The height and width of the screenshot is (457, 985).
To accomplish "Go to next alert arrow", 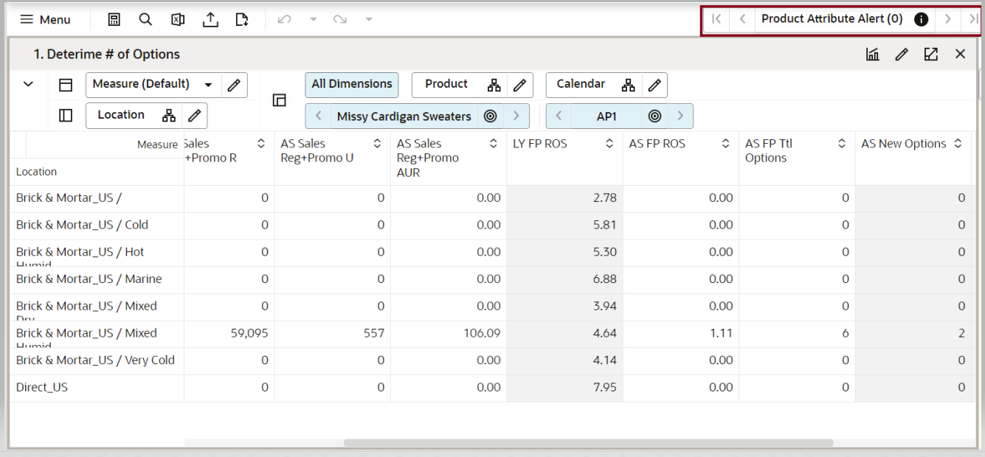I will pos(948,19).
